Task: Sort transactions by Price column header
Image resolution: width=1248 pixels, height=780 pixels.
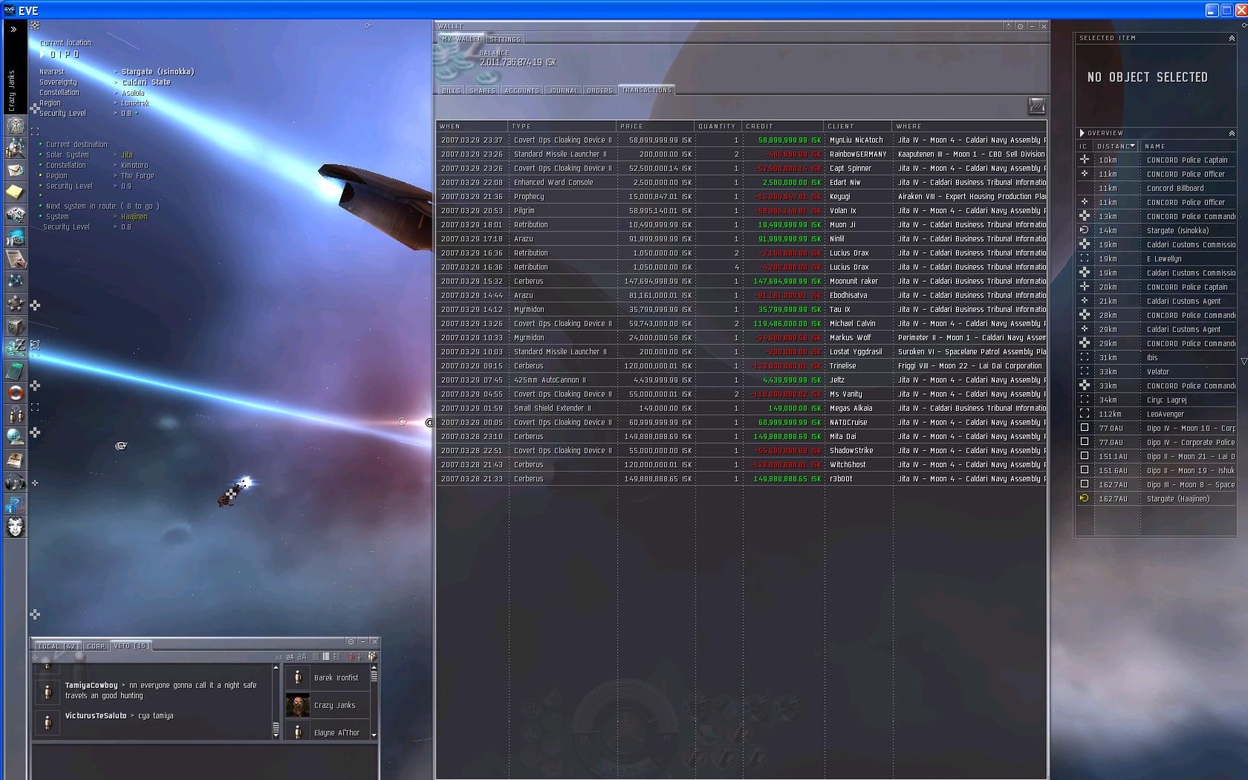Action: (631, 126)
